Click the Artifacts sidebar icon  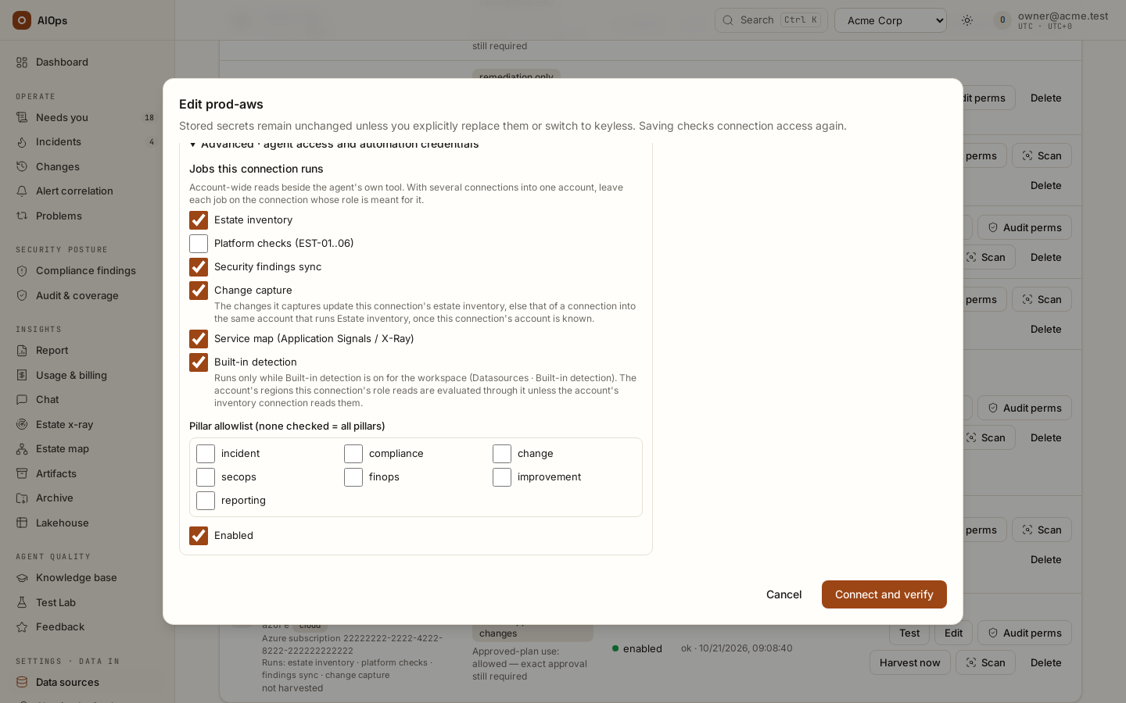[x=22, y=474]
